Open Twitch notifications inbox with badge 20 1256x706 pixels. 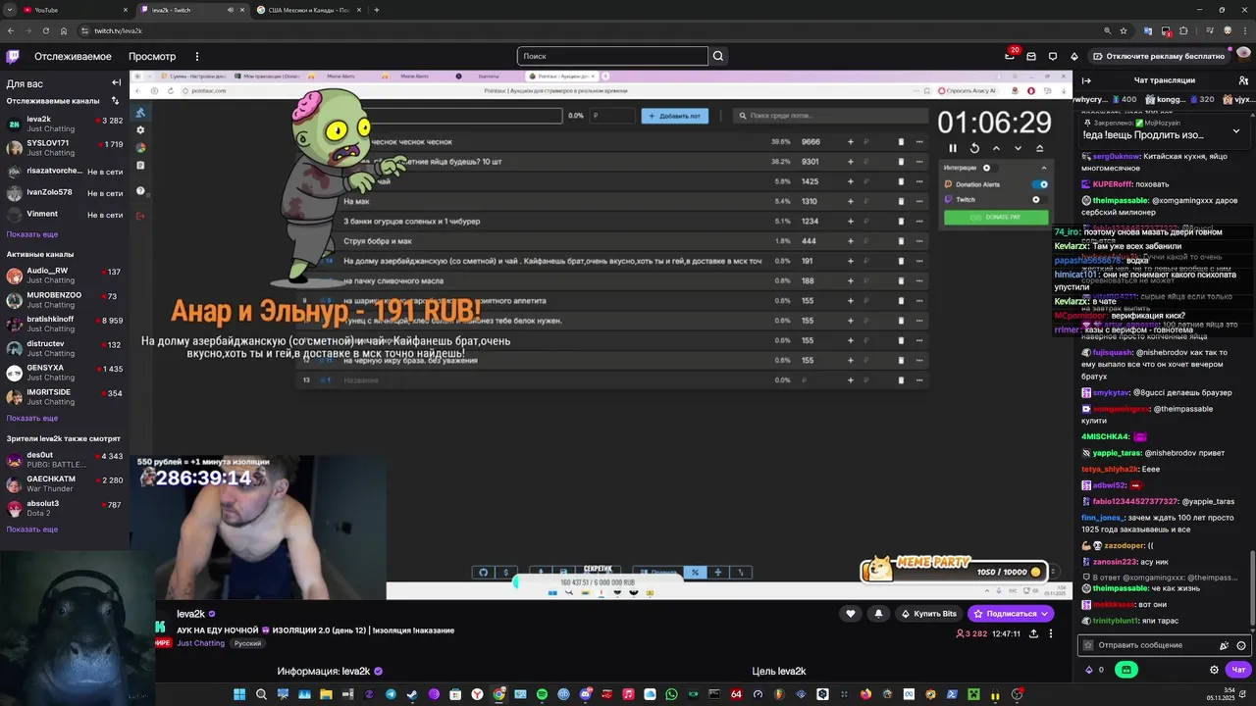click(1010, 56)
